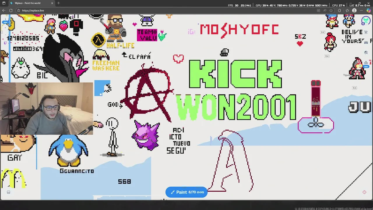Add this page to favorites star
373x210 pixels.
[x=331, y=10]
